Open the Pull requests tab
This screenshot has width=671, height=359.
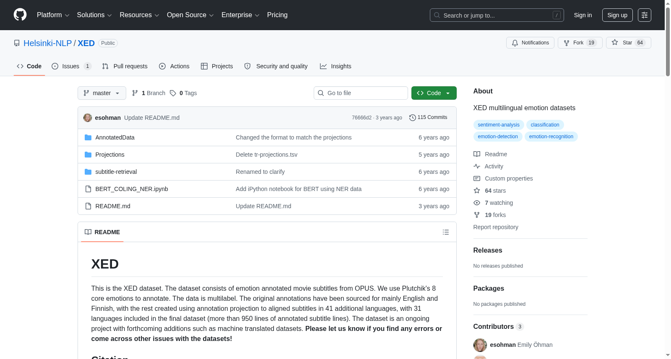125,66
